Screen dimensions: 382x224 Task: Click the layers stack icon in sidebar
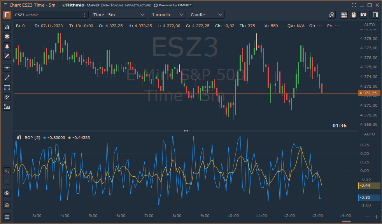click(7, 36)
